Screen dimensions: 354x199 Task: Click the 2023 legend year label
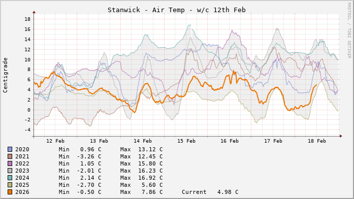(x=22, y=171)
